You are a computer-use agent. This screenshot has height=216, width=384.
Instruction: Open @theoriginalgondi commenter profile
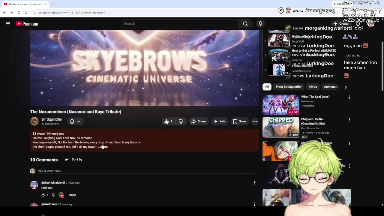pyautogui.click(x=53, y=183)
